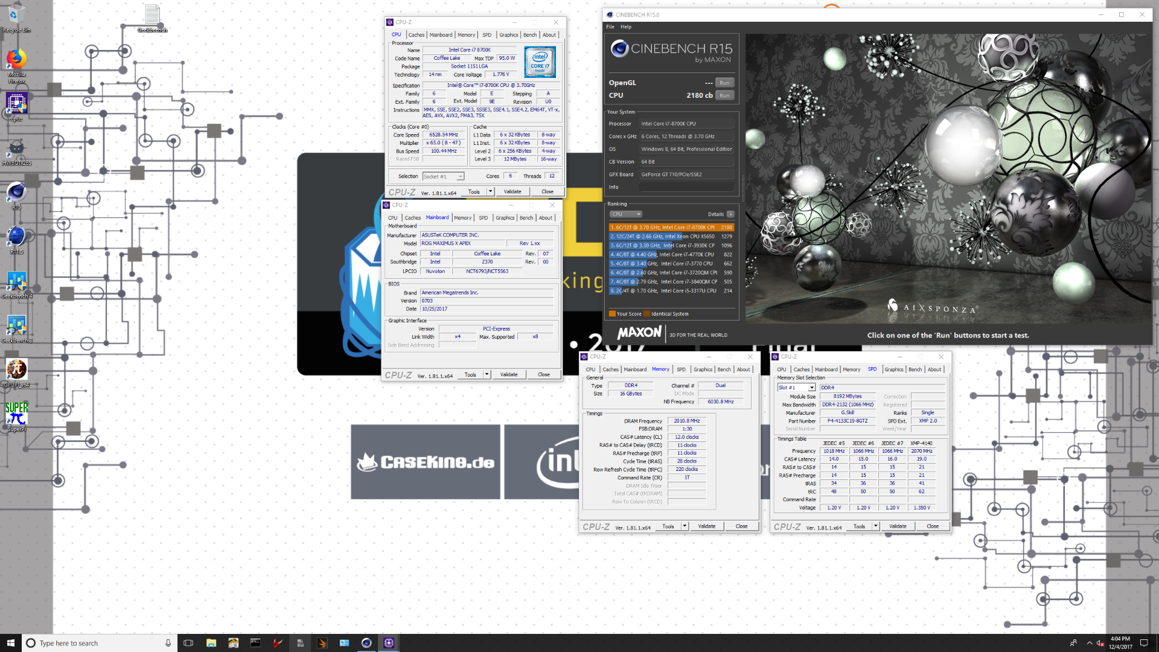Open Task View in the taskbar
The height and width of the screenshot is (652, 1159).
coord(188,643)
